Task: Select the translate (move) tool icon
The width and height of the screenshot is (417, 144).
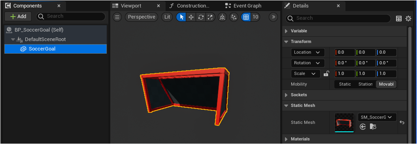Action: tap(191, 17)
